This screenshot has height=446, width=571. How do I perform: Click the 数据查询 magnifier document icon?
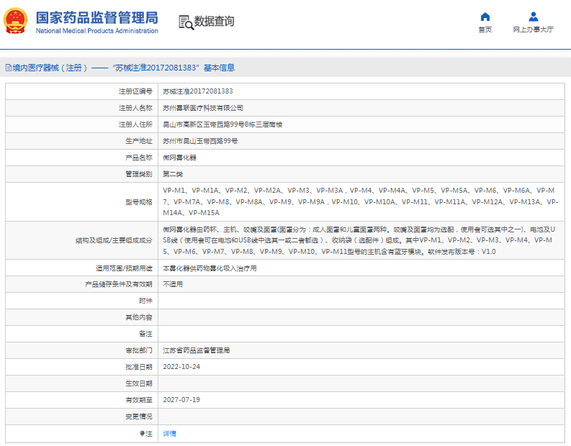[186, 22]
